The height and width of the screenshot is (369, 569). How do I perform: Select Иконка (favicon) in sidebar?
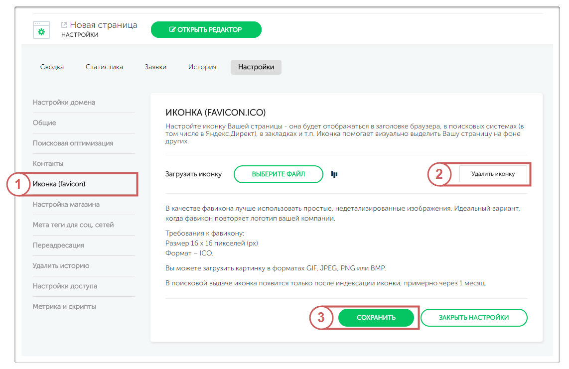click(59, 184)
